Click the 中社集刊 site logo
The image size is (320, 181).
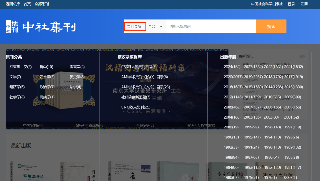click(41, 27)
